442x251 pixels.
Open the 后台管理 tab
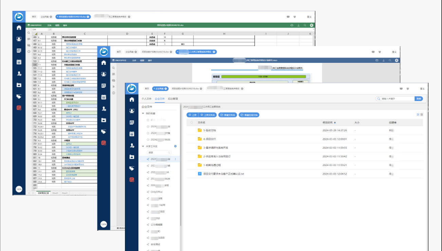[173, 99]
